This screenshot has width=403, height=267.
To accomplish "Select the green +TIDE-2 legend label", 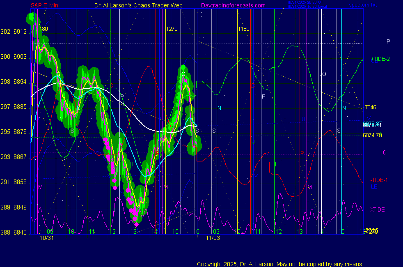I will pyautogui.click(x=380, y=59).
